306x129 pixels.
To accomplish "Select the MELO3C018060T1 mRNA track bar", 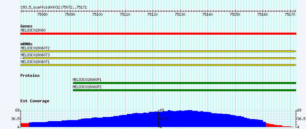I will [x=158, y=65].
